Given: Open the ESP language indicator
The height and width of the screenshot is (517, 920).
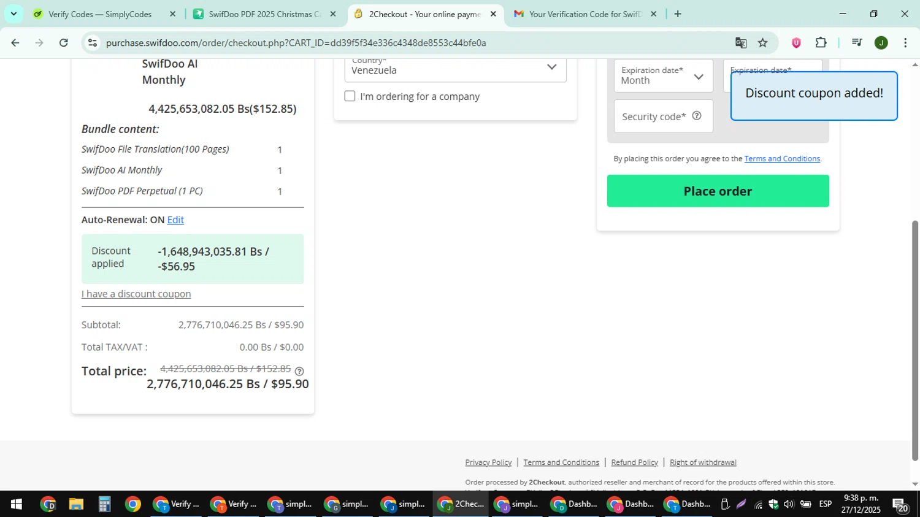Looking at the screenshot, I should click(826, 505).
